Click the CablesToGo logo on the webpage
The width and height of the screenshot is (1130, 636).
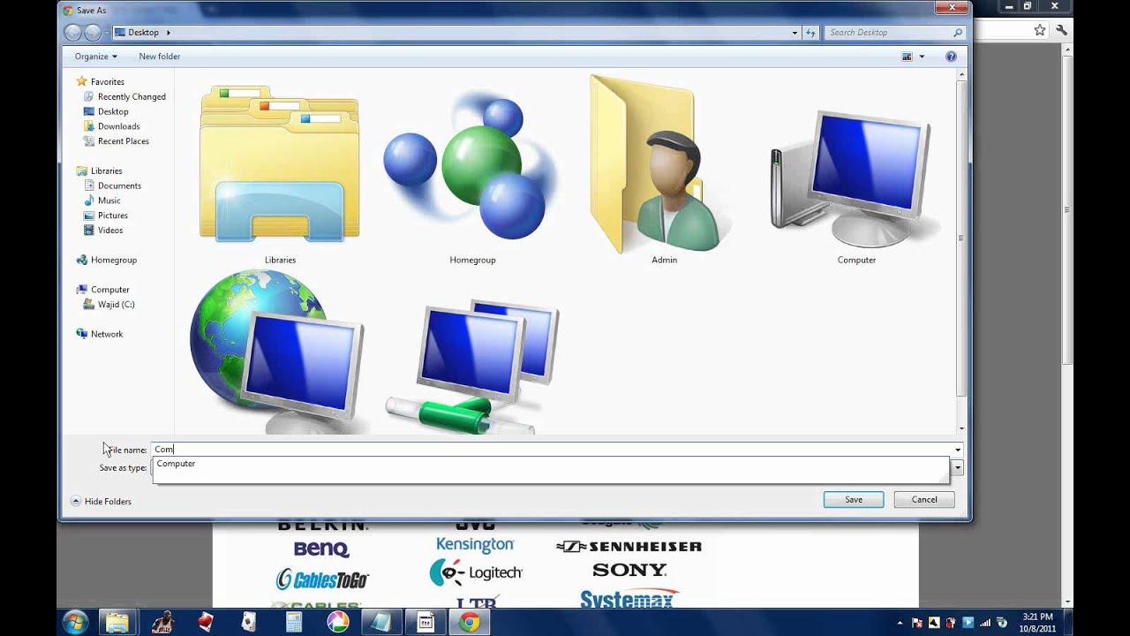[322, 579]
